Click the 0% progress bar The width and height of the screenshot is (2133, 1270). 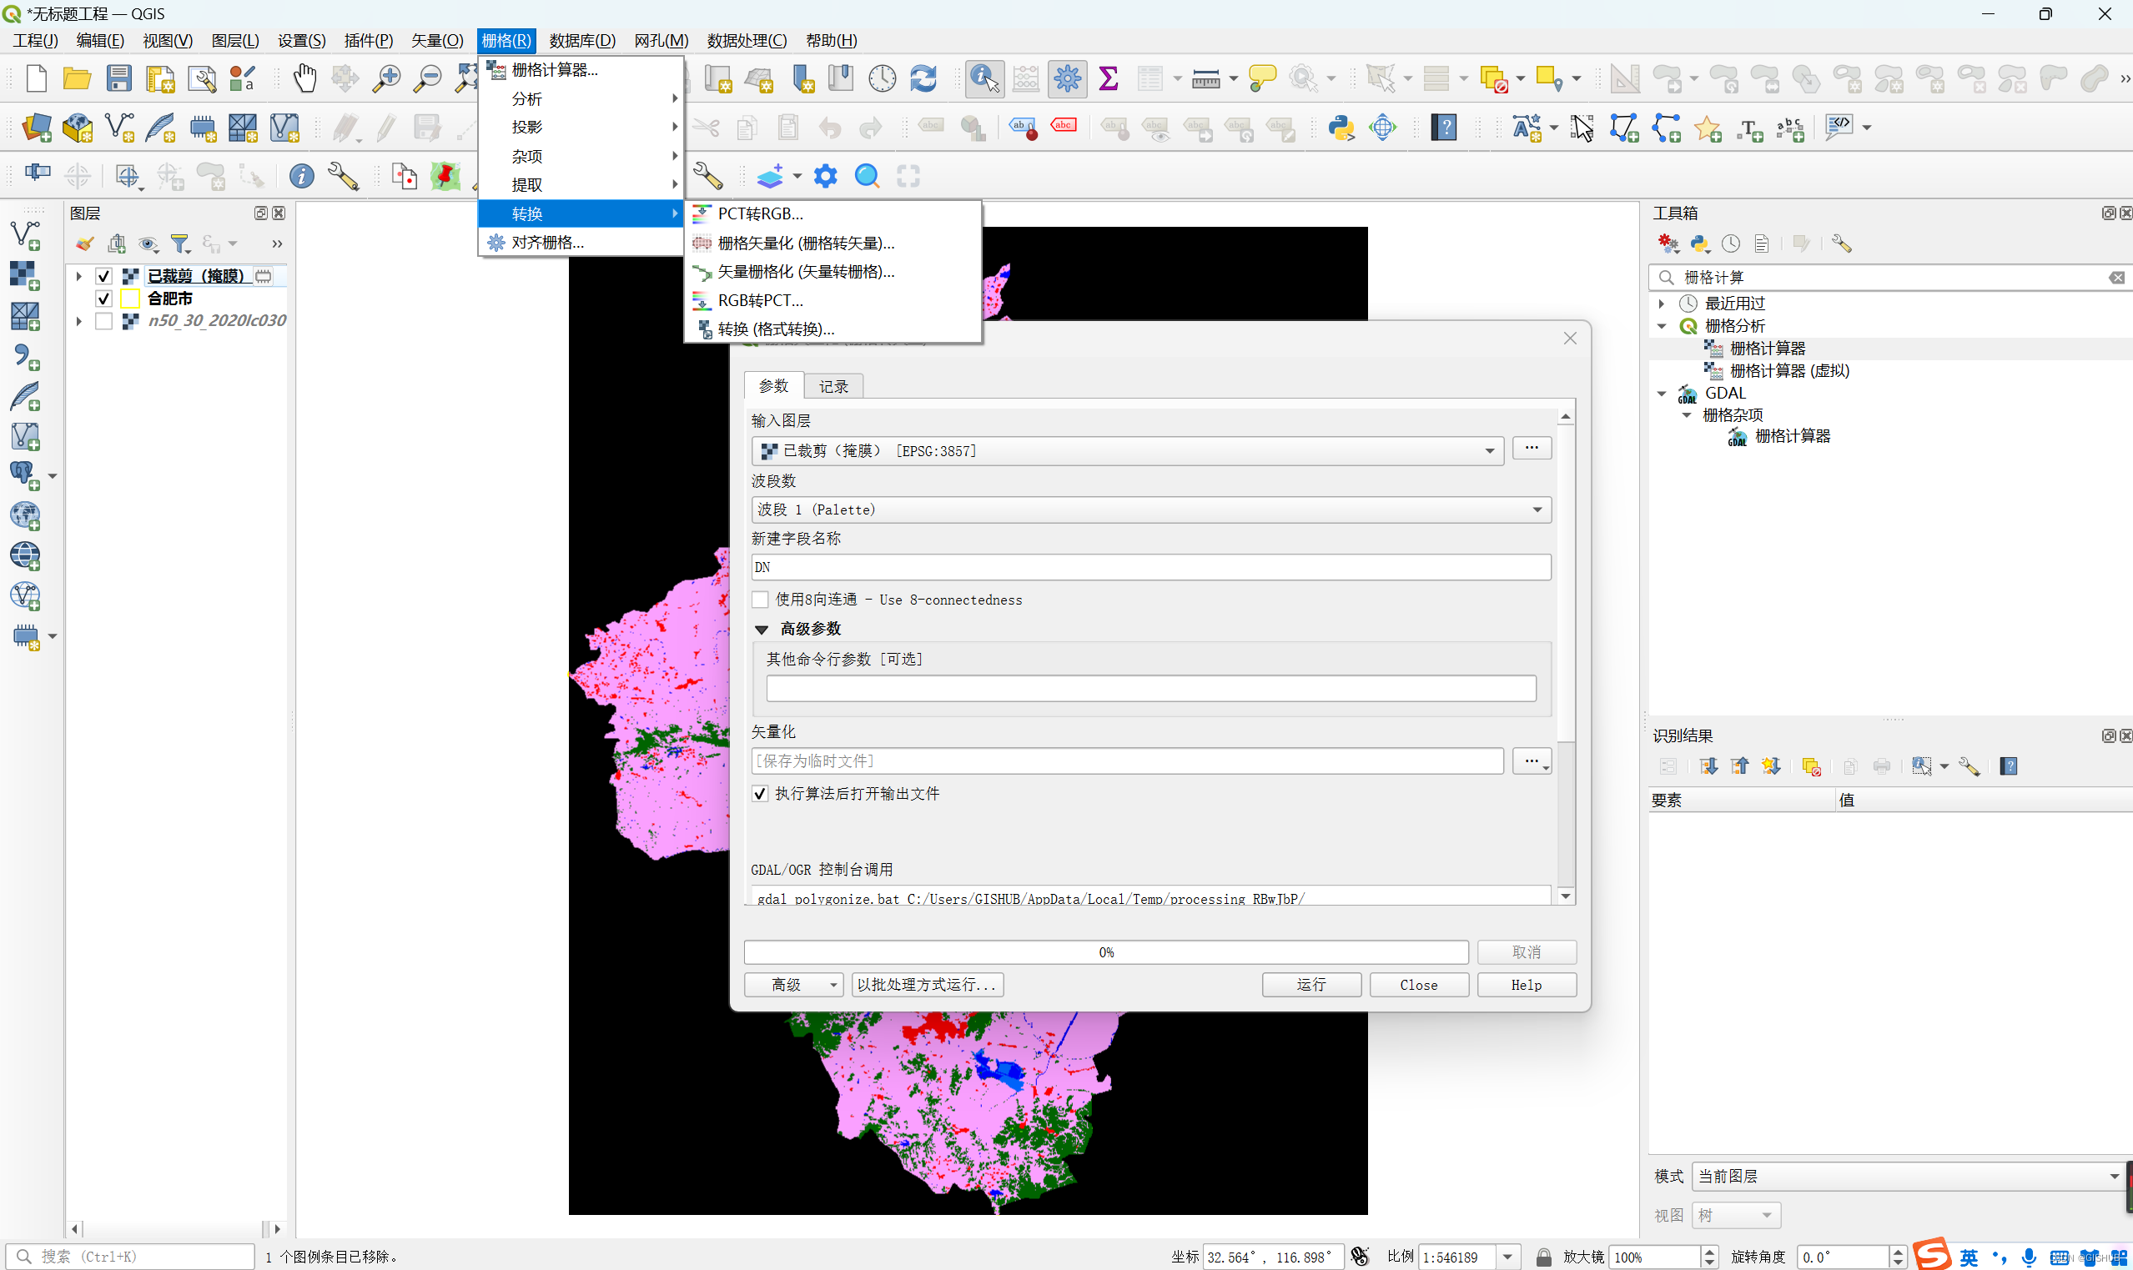(x=1105, y=952)
